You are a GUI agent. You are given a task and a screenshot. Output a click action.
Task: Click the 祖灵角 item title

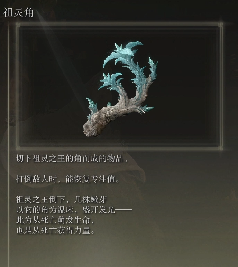18,12
